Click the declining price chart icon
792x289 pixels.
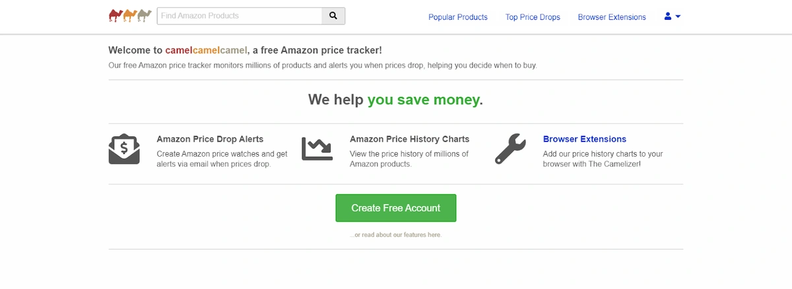(x=317, y=149)
